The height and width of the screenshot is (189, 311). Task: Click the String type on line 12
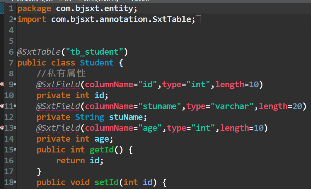[90, 117]
